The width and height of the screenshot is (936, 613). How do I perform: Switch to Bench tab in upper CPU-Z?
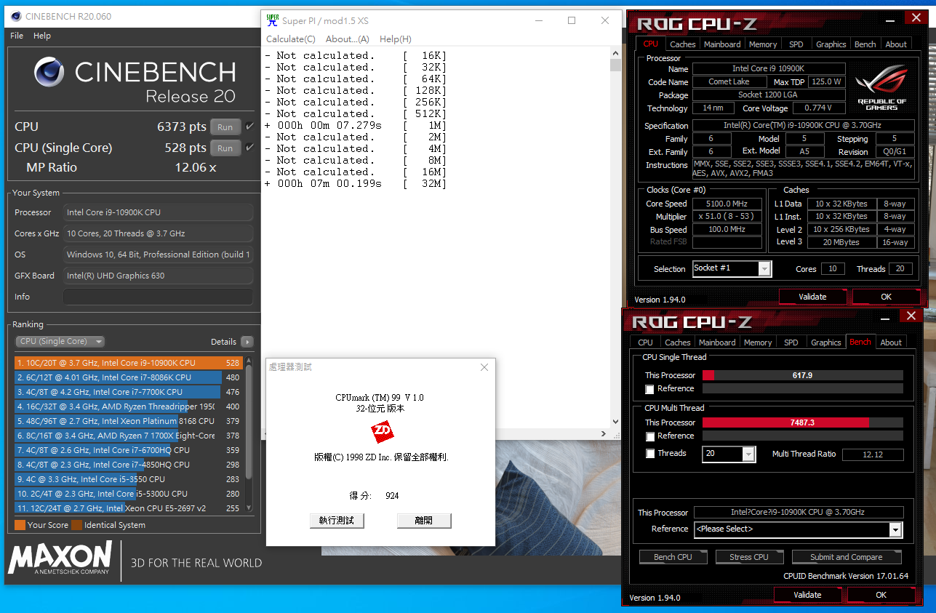[865, 44]
